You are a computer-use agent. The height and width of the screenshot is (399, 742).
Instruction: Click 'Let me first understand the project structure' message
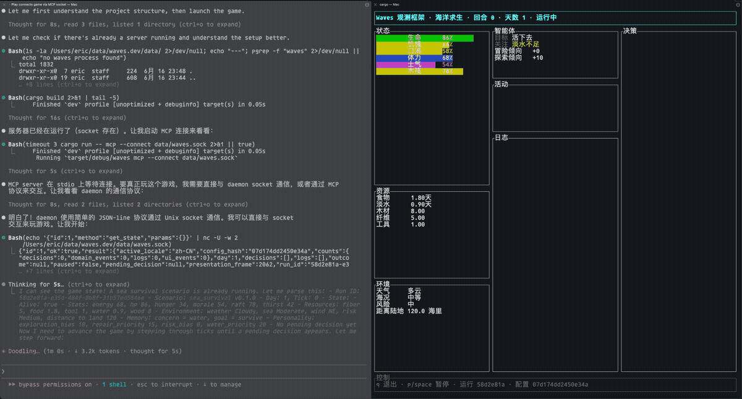click(126, 11)
